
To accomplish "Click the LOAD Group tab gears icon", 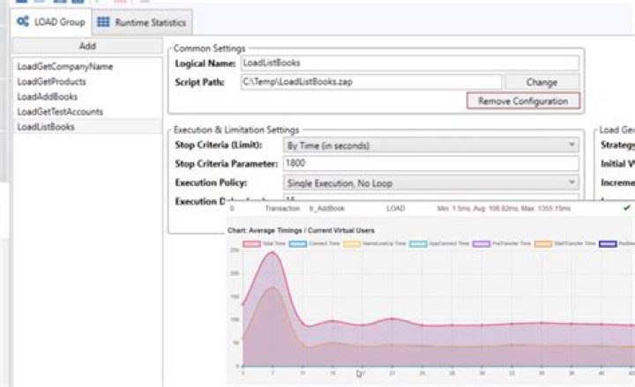I will (23, 21).
